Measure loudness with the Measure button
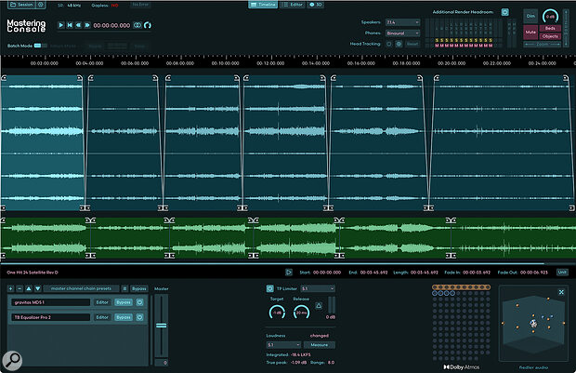 (x=320, y=345)
